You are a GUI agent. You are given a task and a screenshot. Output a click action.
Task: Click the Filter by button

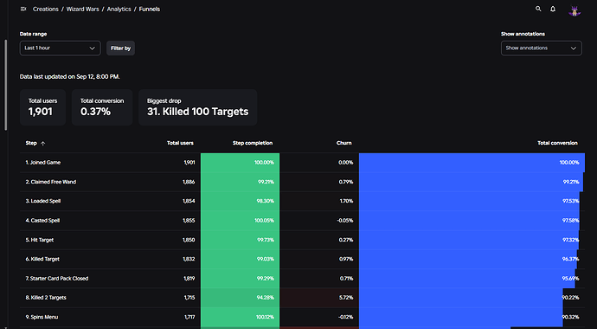tap(120, 48)
